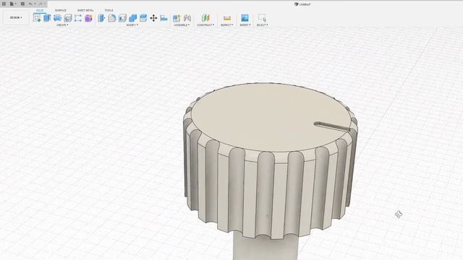
Task: Open the Tools tab
Action: [x=109, y=10]
